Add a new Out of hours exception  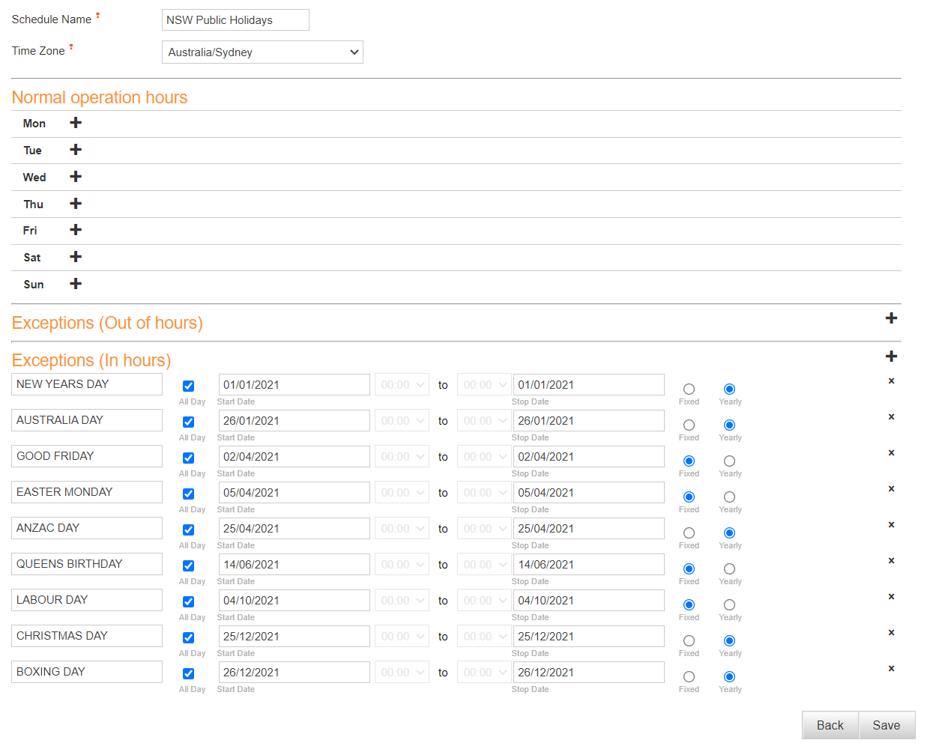pyautogui.click(x=891, y=318)
